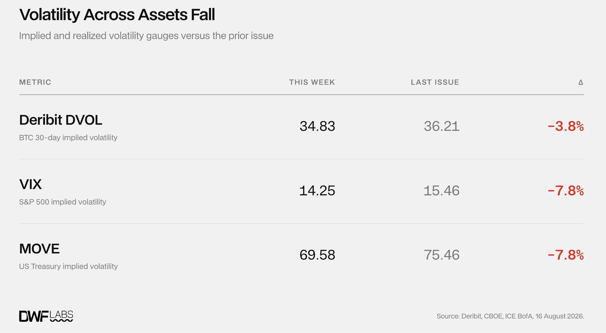This screenshot has width=606, height=333.
Task: Select the THIS WEEK column header
Action: (x=312, y=82)
